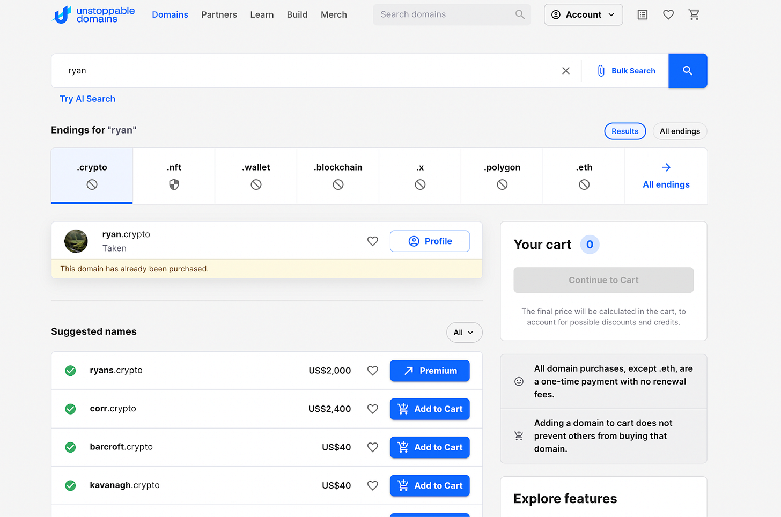The height and width of the screenshot is (517, 781).
Task: Click the ryans.crypto domain name
Action: coord(116,370)
